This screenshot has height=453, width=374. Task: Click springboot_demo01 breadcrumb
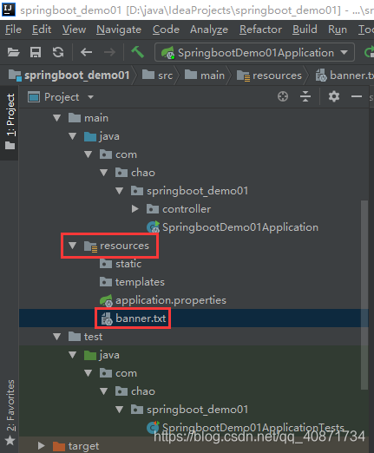69,75
